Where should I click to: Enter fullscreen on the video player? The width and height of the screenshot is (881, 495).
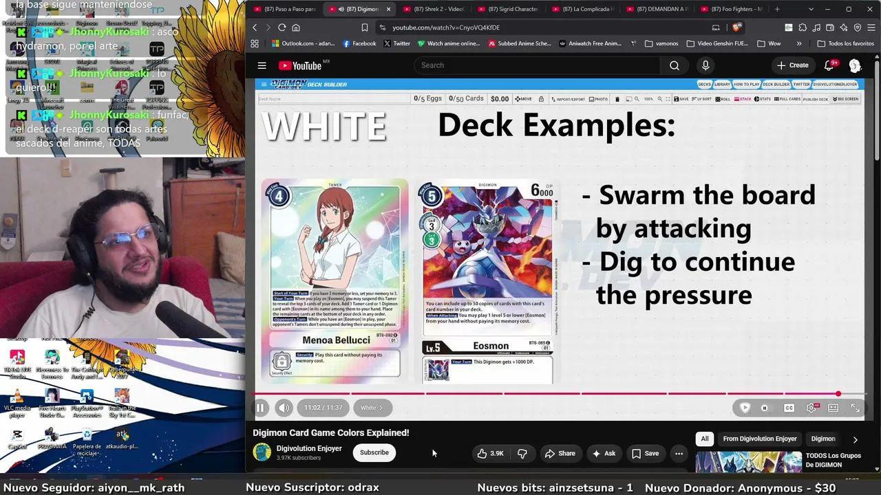click(856, 408)
